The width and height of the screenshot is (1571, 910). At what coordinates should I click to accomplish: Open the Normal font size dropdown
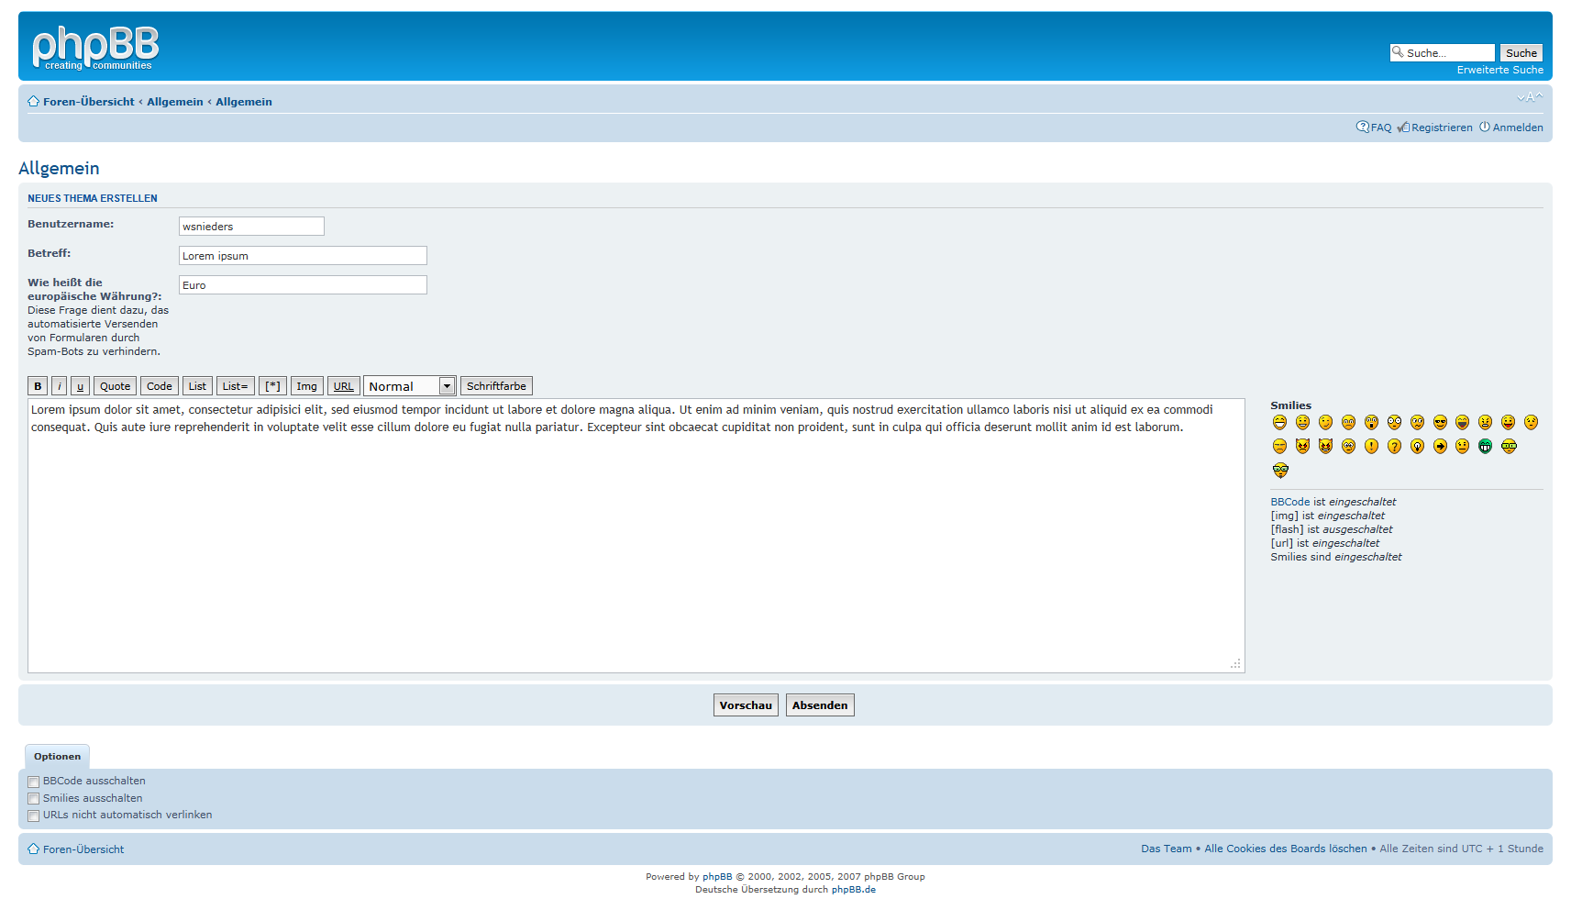pyautogui.click(x=409, y=386)
